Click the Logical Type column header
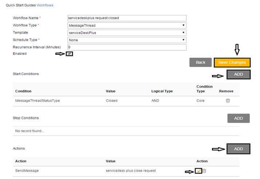Viewport: 260px width, 179px height. (162, 91)
